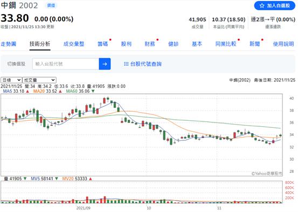Open the 日線 period dropdown
Screen dimensions: 298x212
point(11,80)
